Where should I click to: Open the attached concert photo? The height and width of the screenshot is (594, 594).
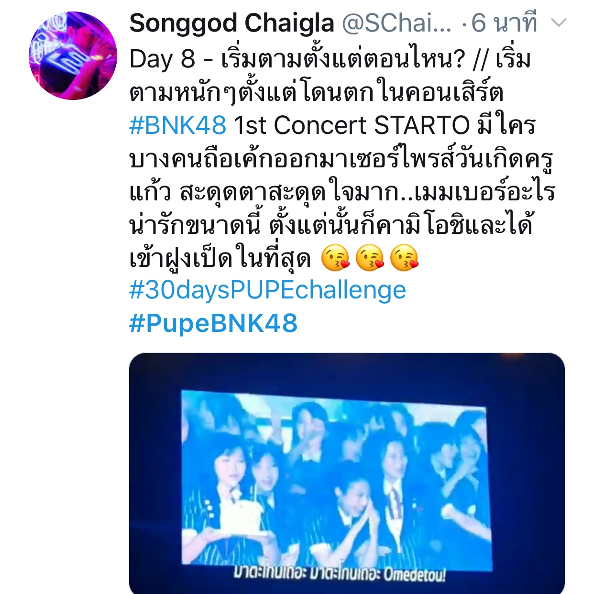(x=347, y=473)
